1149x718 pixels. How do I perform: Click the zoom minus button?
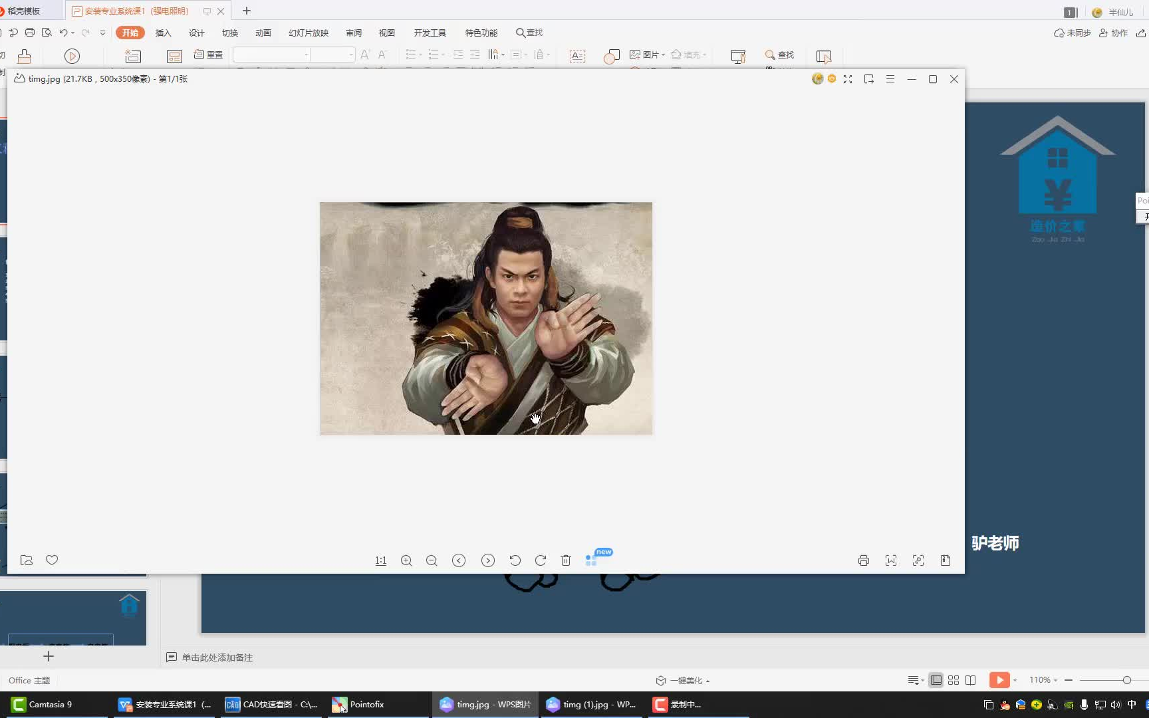click(x=1069, y=680)
